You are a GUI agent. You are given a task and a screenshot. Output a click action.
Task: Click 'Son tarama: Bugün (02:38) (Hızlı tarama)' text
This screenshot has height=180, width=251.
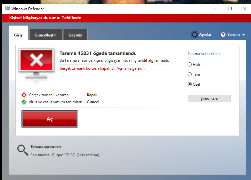tap(65, 155)
